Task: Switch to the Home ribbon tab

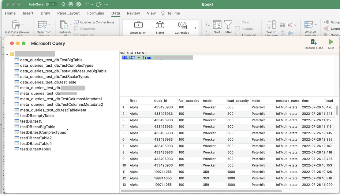Action: (10, 13)
